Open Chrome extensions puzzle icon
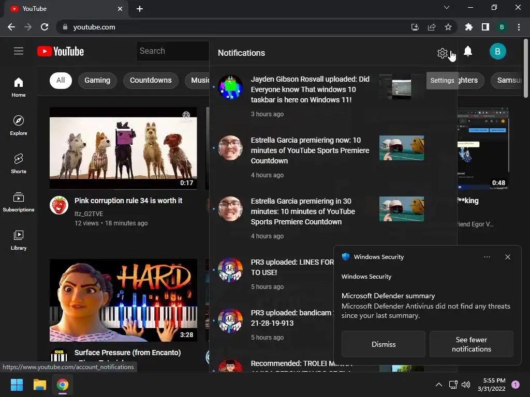The width and height of the screenshot is (530, 397). pyautogui.click(x=468, y=27)
